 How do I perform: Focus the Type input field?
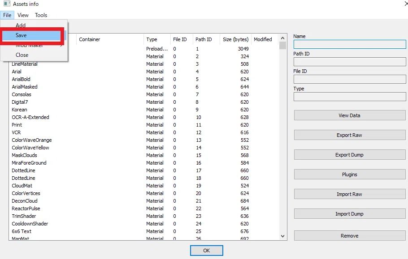coord(350,97)
